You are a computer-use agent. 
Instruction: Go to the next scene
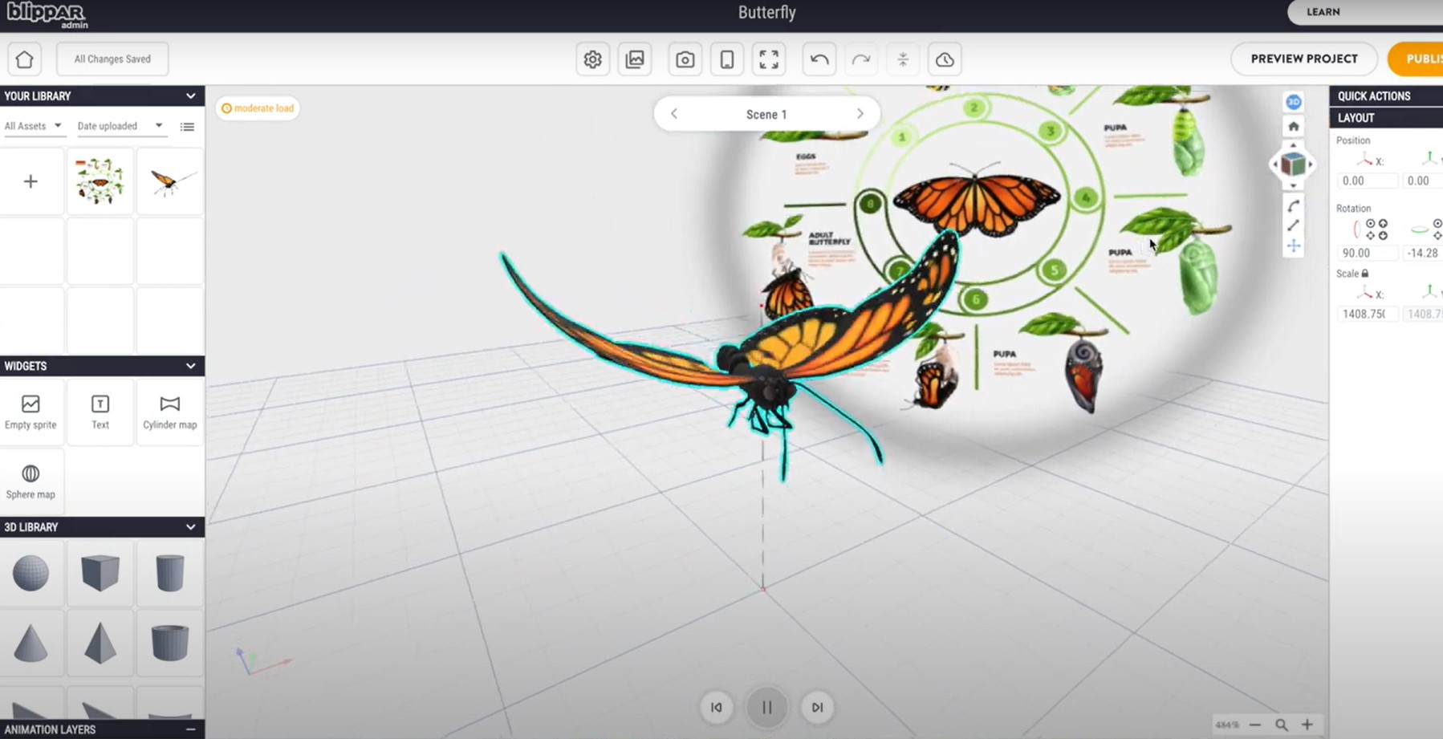[x=860, y=113]
